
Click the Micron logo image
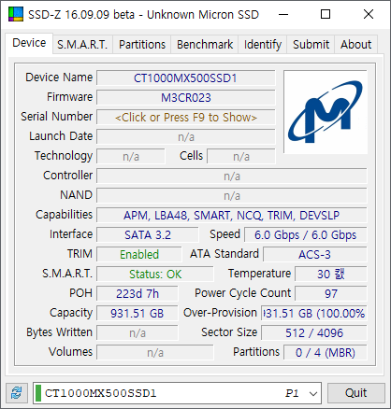click(x=326, y=112)
